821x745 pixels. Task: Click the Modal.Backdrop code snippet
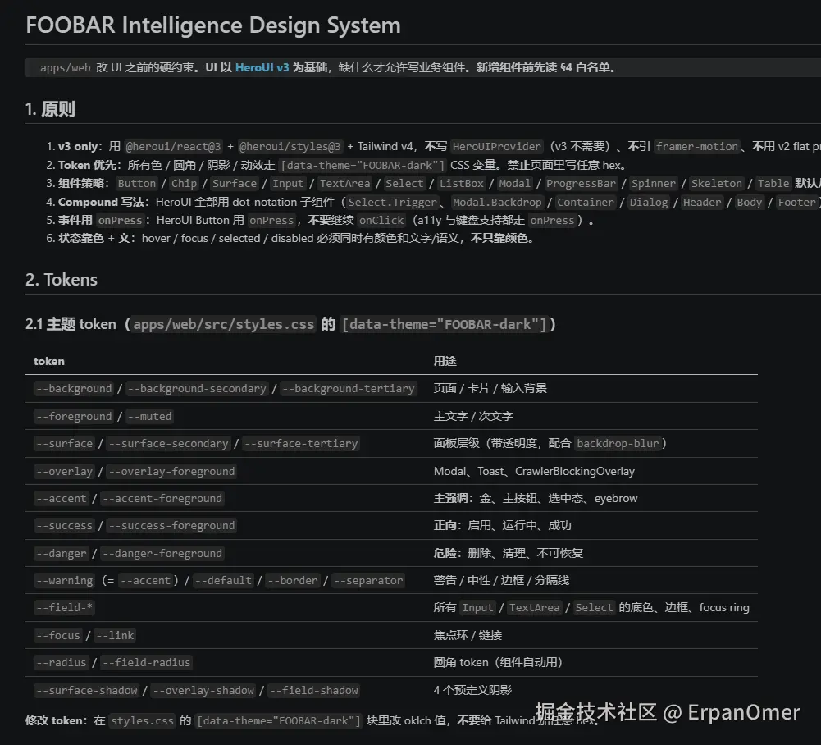pos(497,202)
